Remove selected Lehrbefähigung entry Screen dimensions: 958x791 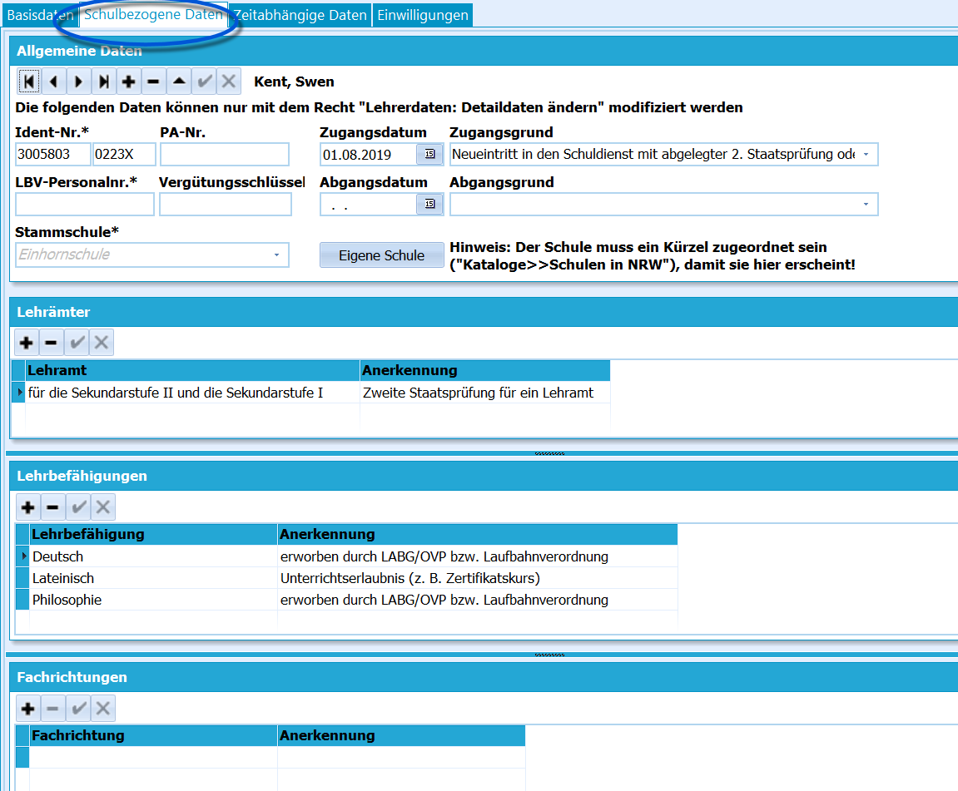pyautogui.click(x=52, y=507)
